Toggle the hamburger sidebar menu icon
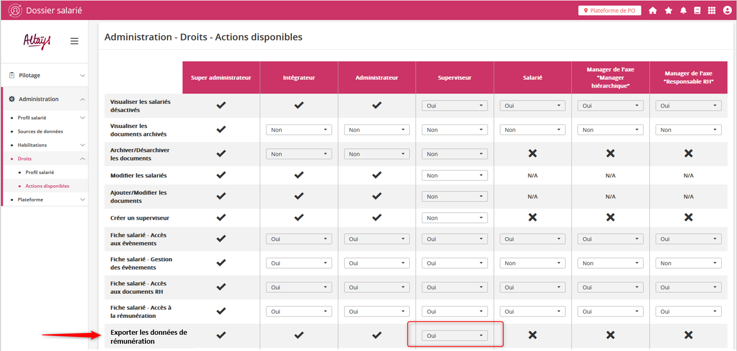Screen dimensions: 737x351 click(x=75, y=41)
